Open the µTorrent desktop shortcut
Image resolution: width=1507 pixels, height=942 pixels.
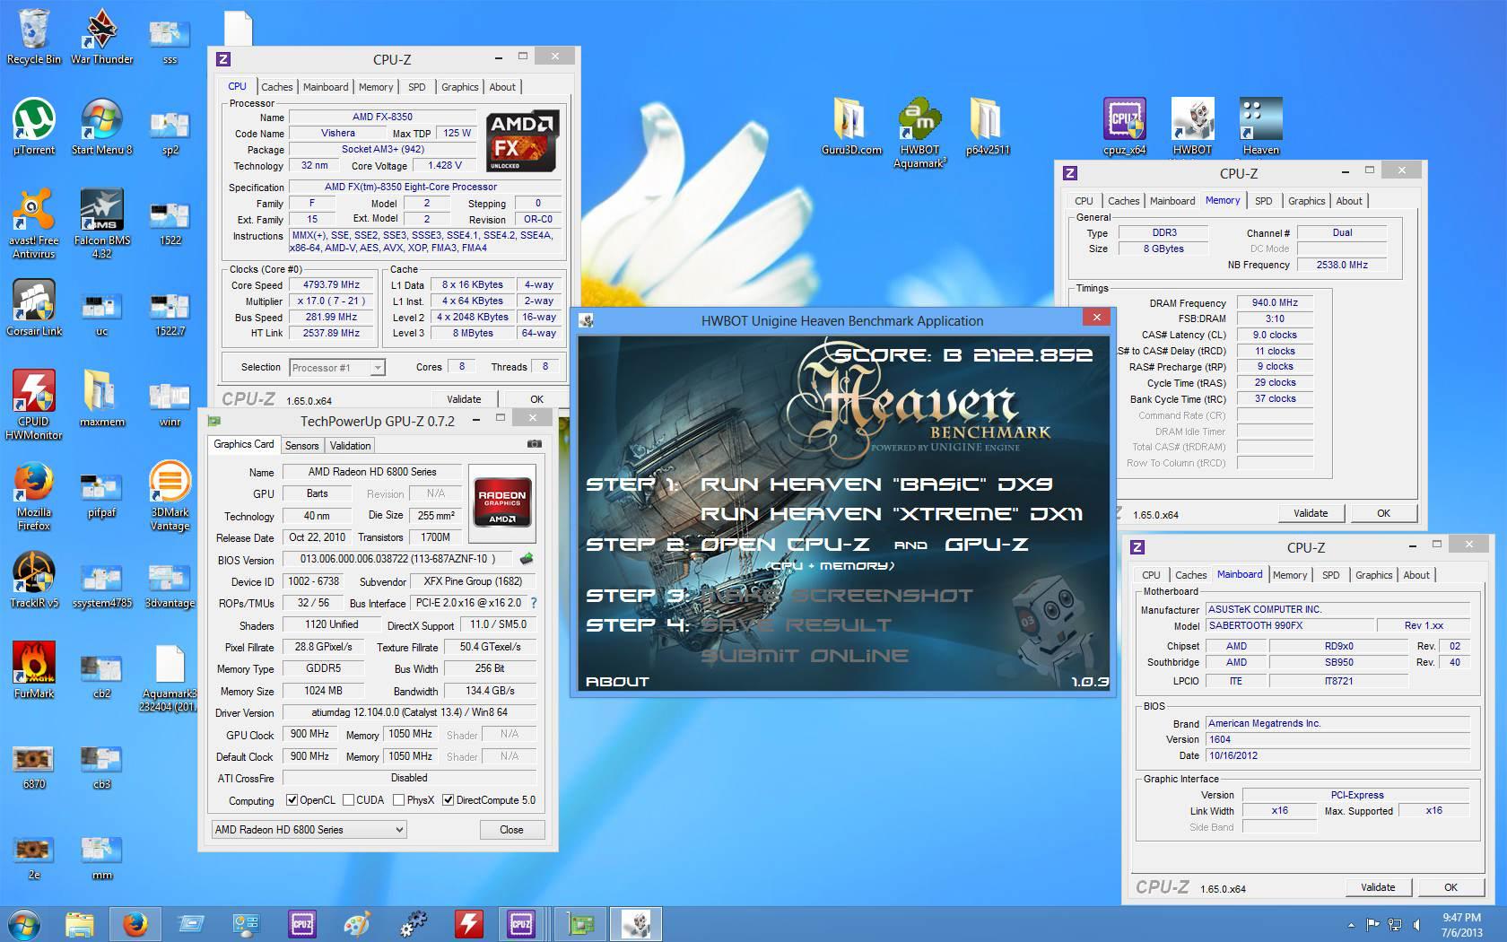pyautogui.click(x=34, y=126)
